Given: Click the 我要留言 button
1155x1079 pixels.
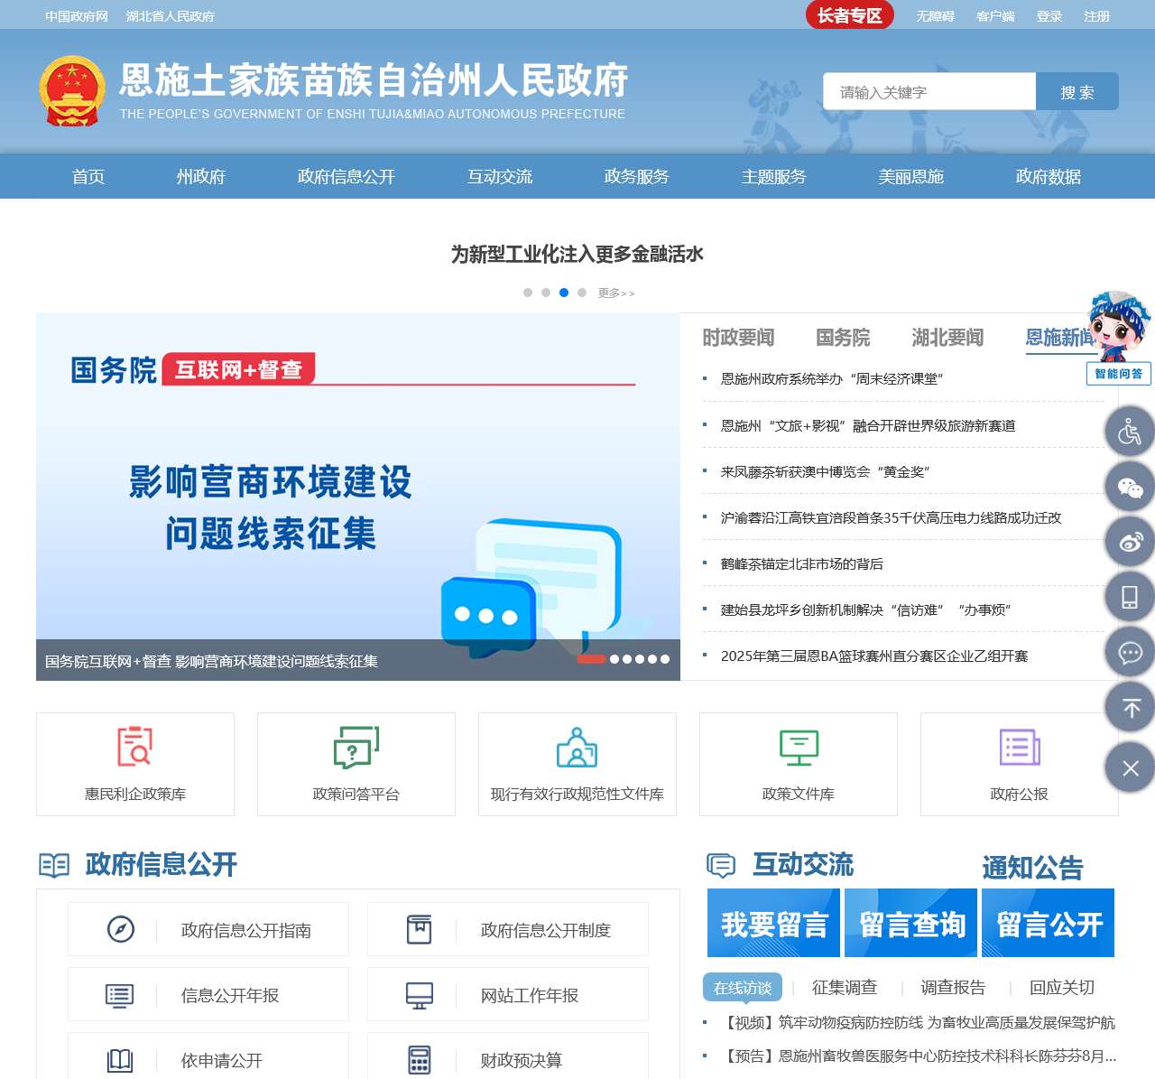Looking at the screenshot, I should 773,923.
